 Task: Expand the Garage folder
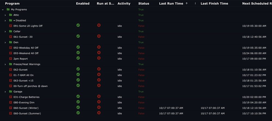point(5,92)
